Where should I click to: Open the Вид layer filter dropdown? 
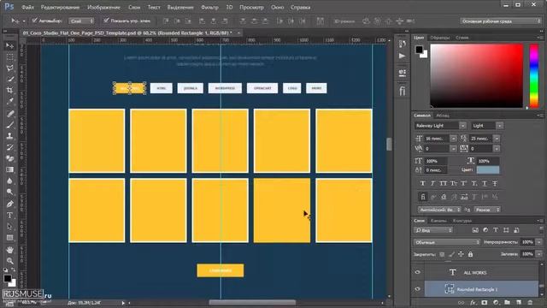pos(433,230)
